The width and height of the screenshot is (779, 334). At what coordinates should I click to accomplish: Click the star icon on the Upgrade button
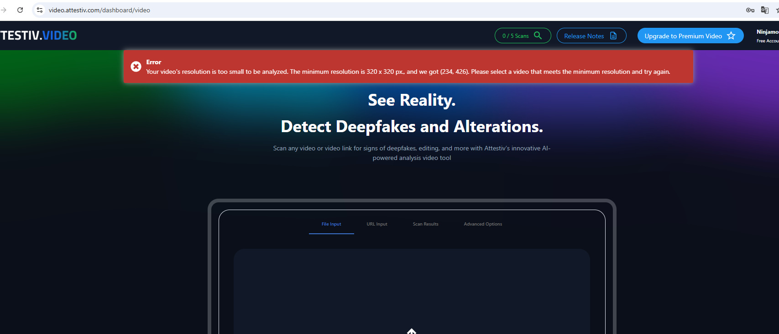click(x=731, y=36)
